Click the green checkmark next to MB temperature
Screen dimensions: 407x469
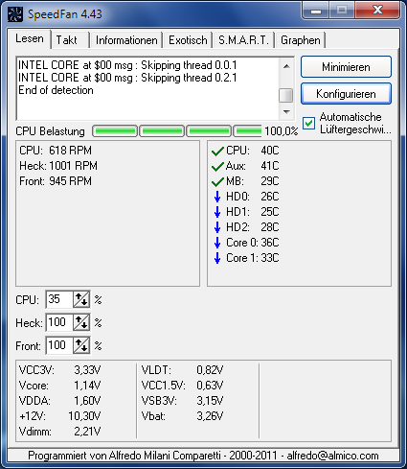(217, 181)
